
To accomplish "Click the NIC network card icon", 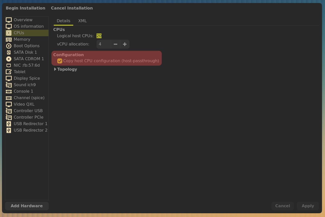I will point(9,65).
